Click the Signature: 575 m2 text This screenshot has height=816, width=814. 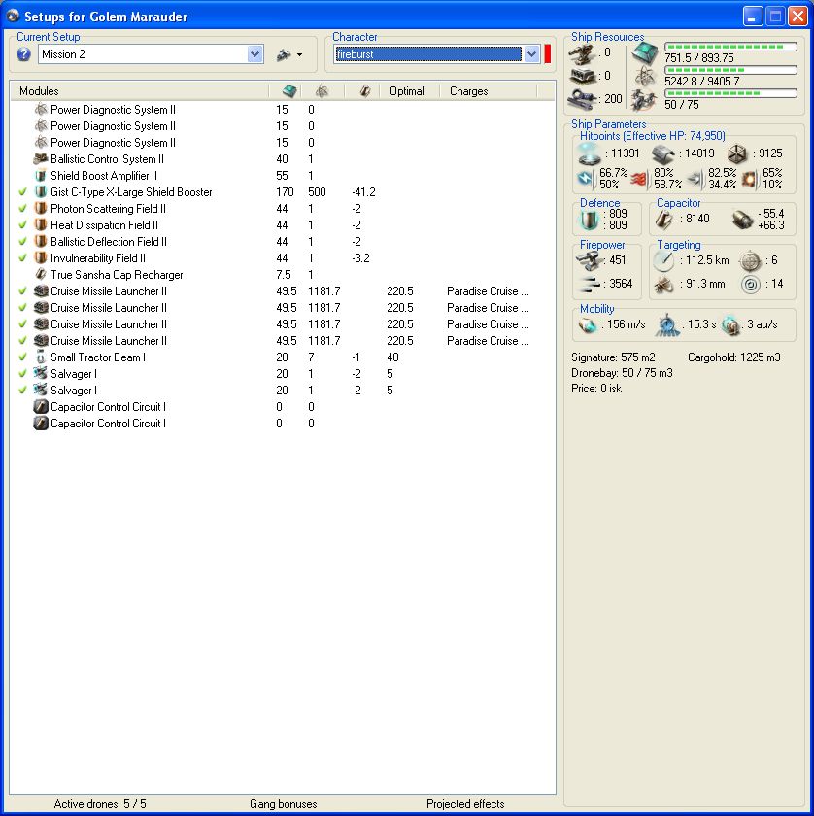[613, 357]
